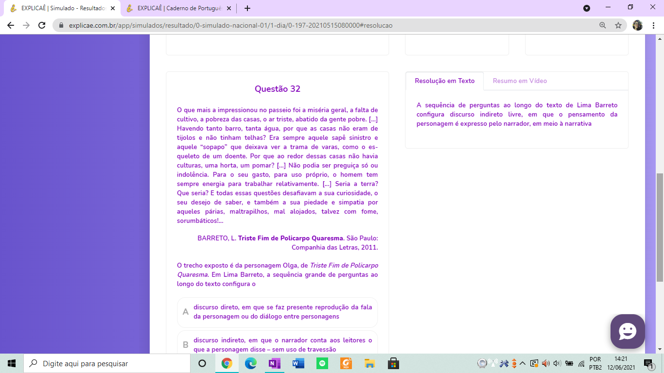This screenshot has width=664, height=373.
Task: Open the Wi-Fi network menu
Action: coord(581,363)
